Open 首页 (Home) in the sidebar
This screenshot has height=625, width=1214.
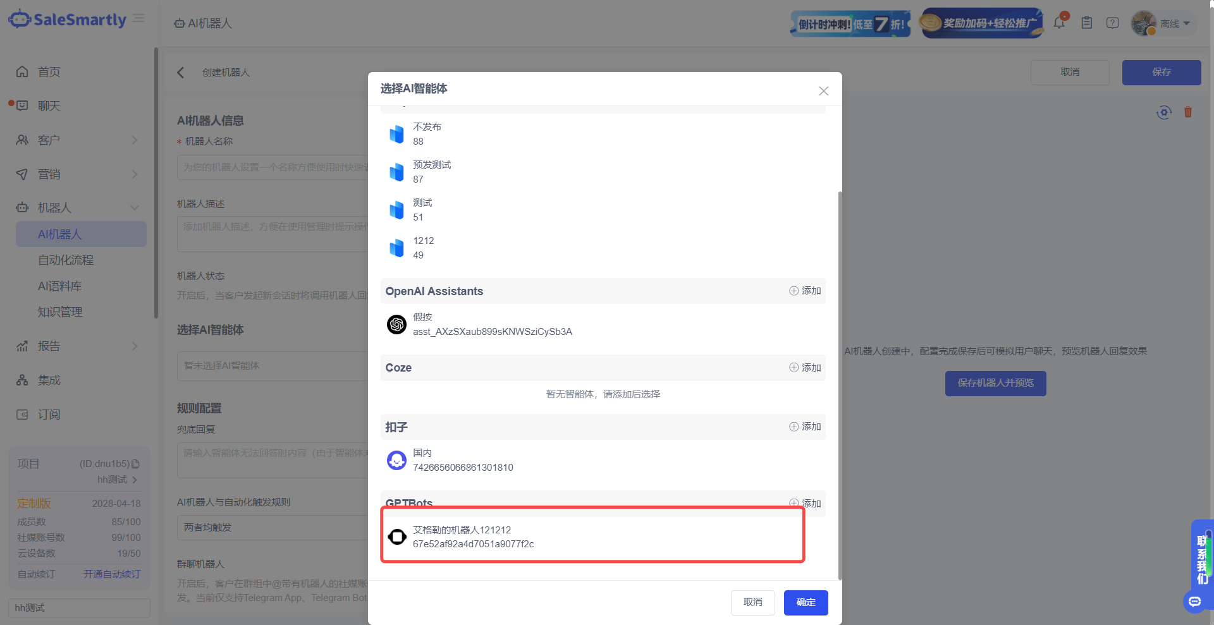48,72
